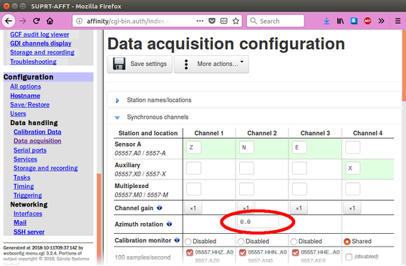The image size is (406, 266).
Task: Reload the page with the refresh icon
Action: click(x=37, y=21)
